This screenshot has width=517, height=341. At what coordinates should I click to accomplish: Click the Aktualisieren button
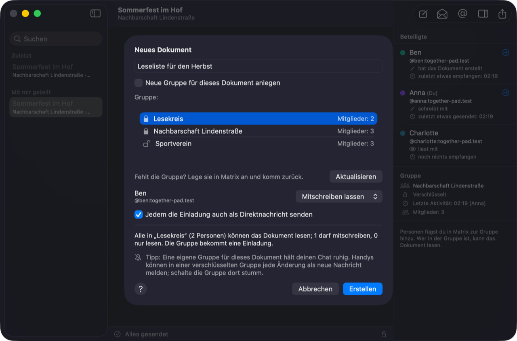click(356, 177)
